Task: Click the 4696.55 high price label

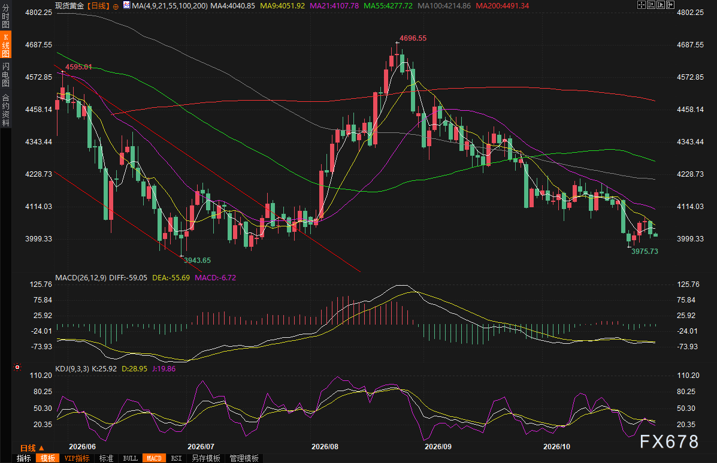Action: (413, 38)
